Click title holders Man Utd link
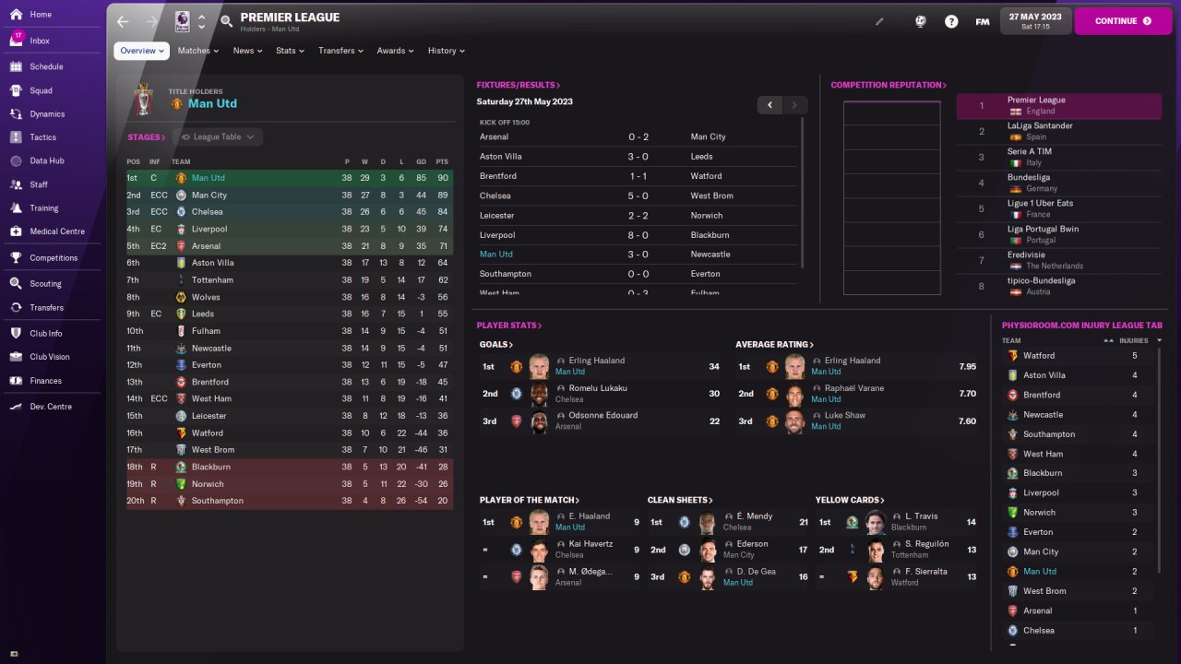The width and height of the screenshot is (1181, 664). point(212,104)
